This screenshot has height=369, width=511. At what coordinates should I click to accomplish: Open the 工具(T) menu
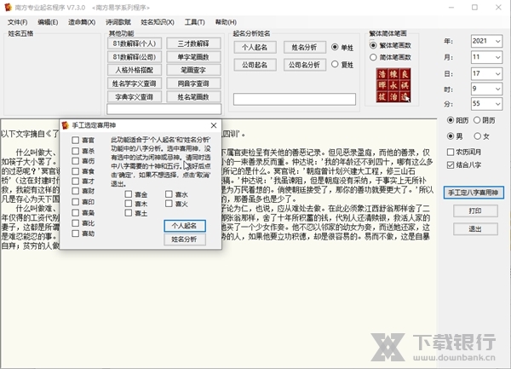pos(194,22)
